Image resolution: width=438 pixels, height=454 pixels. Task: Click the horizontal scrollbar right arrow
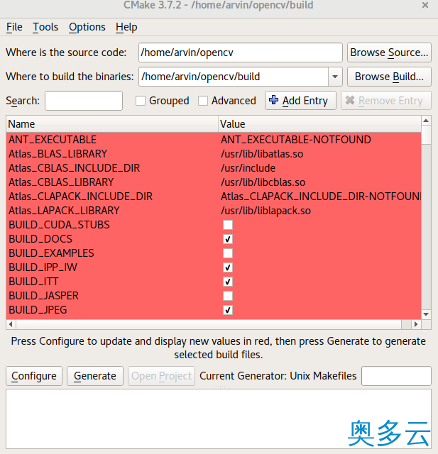[x=416, y=324]
